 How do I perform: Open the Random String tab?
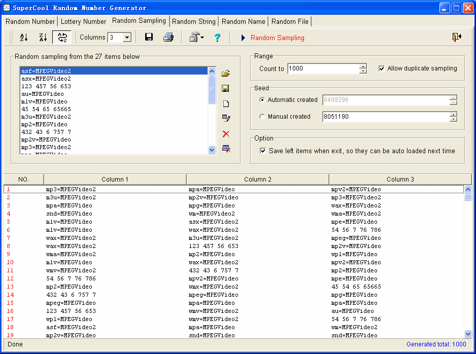(x=193, y=21)
